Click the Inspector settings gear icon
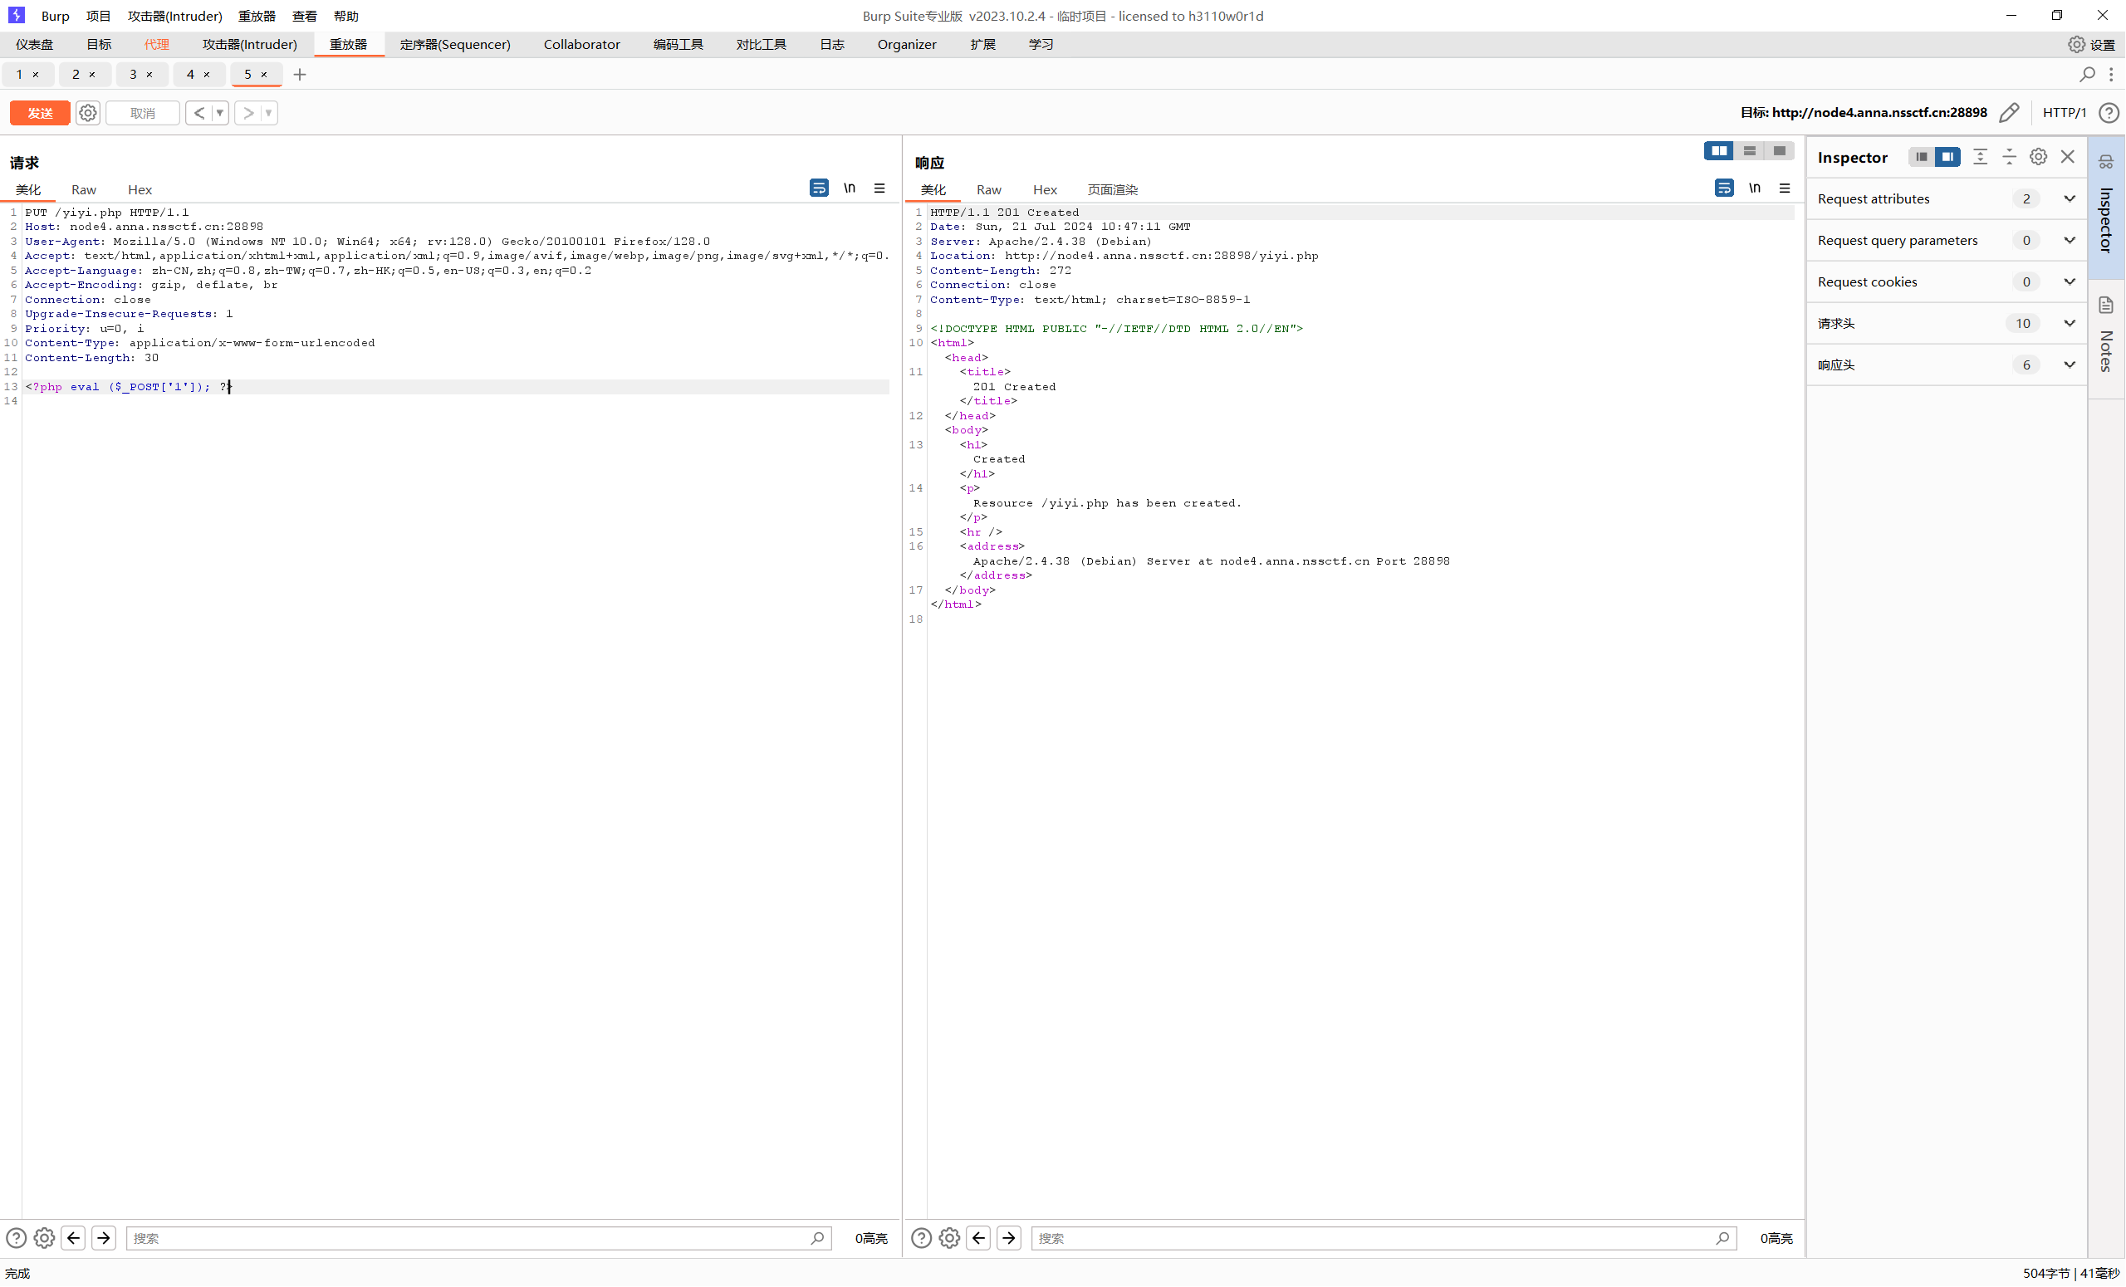Screen dimensions: 2126x1287 [2038, 157]
